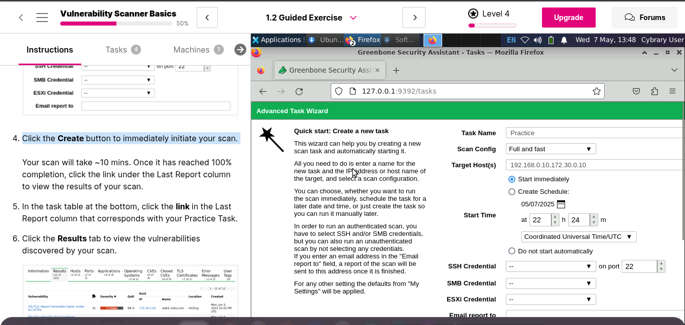Image resolution: width=685 pixels, height=325 pixels.
Task: Switch to the Tasks tab
Action: pos(116,50)
